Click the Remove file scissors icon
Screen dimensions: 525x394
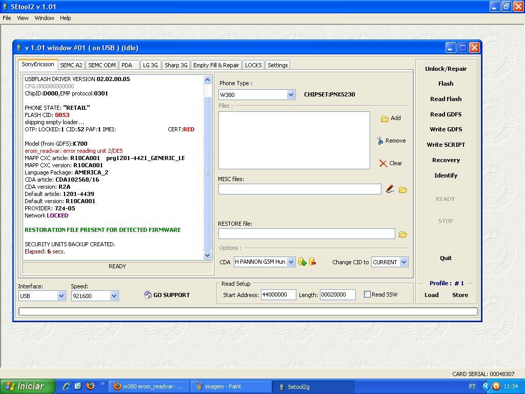pyautogui.click(x=380, y=141)
